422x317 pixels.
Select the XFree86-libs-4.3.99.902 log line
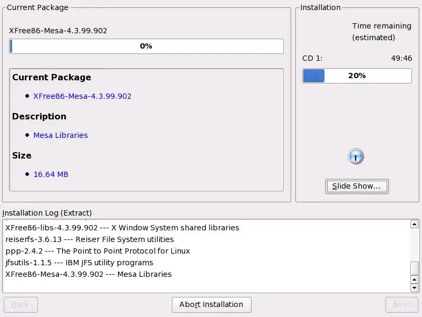point(122,228)
